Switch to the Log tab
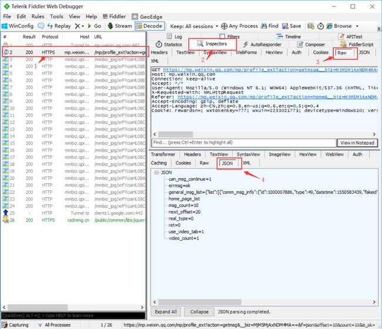The width and height of the screenshot is (382, 329). point(175,36)
